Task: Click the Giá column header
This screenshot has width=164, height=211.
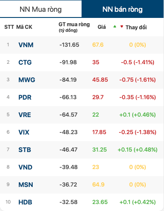Action: (102, 27)
